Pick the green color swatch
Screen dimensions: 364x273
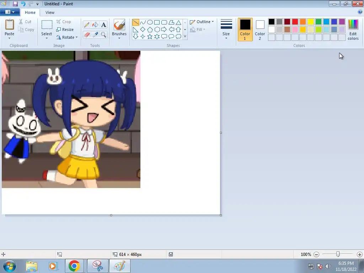point(318,22)
